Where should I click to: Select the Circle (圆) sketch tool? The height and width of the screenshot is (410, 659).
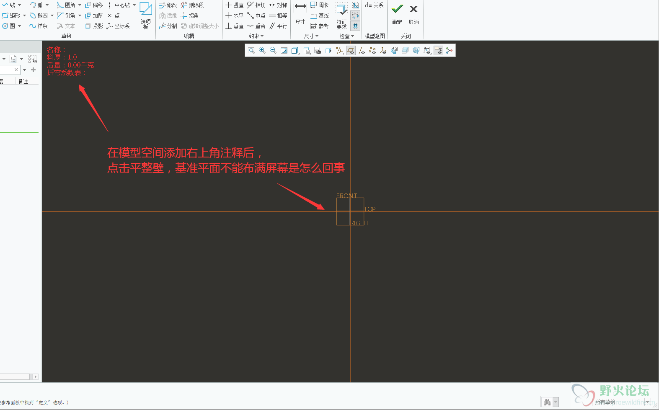pos(9,26)
